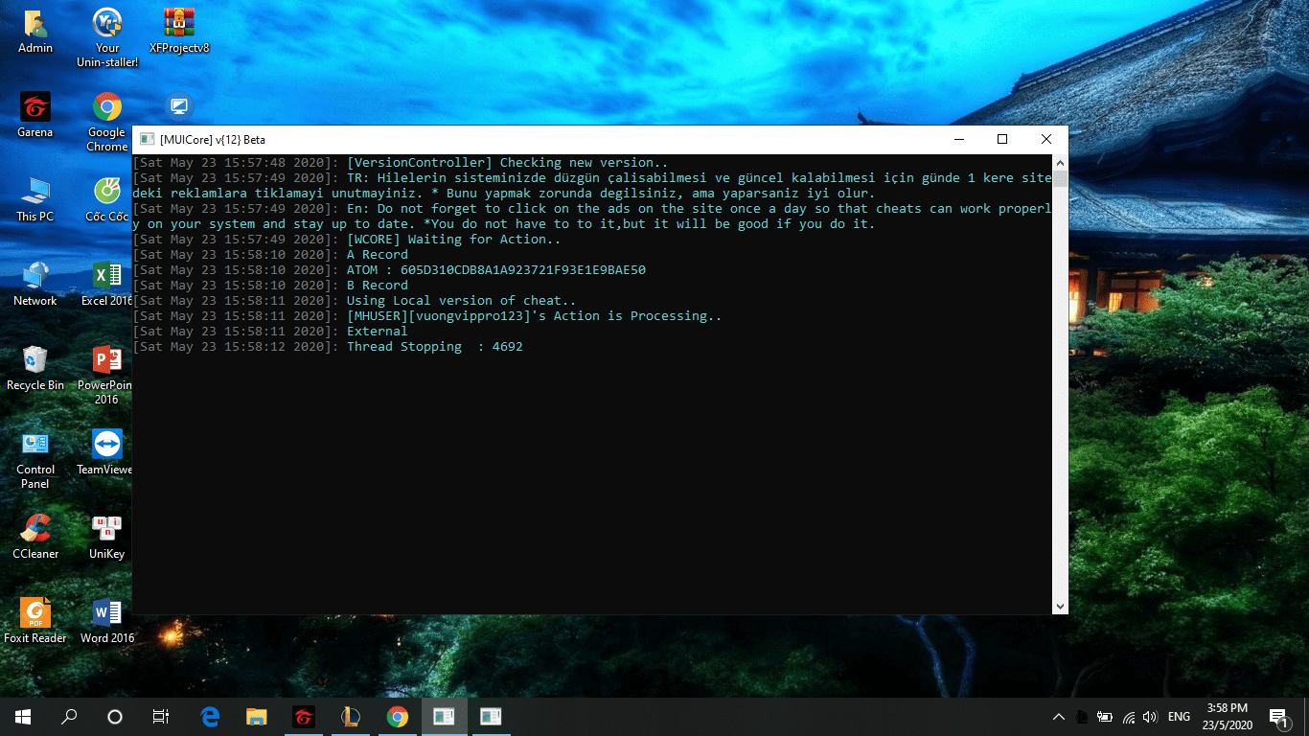
Task: Select the TeamViewer desktop shortcut
Action: pos(105,452)
